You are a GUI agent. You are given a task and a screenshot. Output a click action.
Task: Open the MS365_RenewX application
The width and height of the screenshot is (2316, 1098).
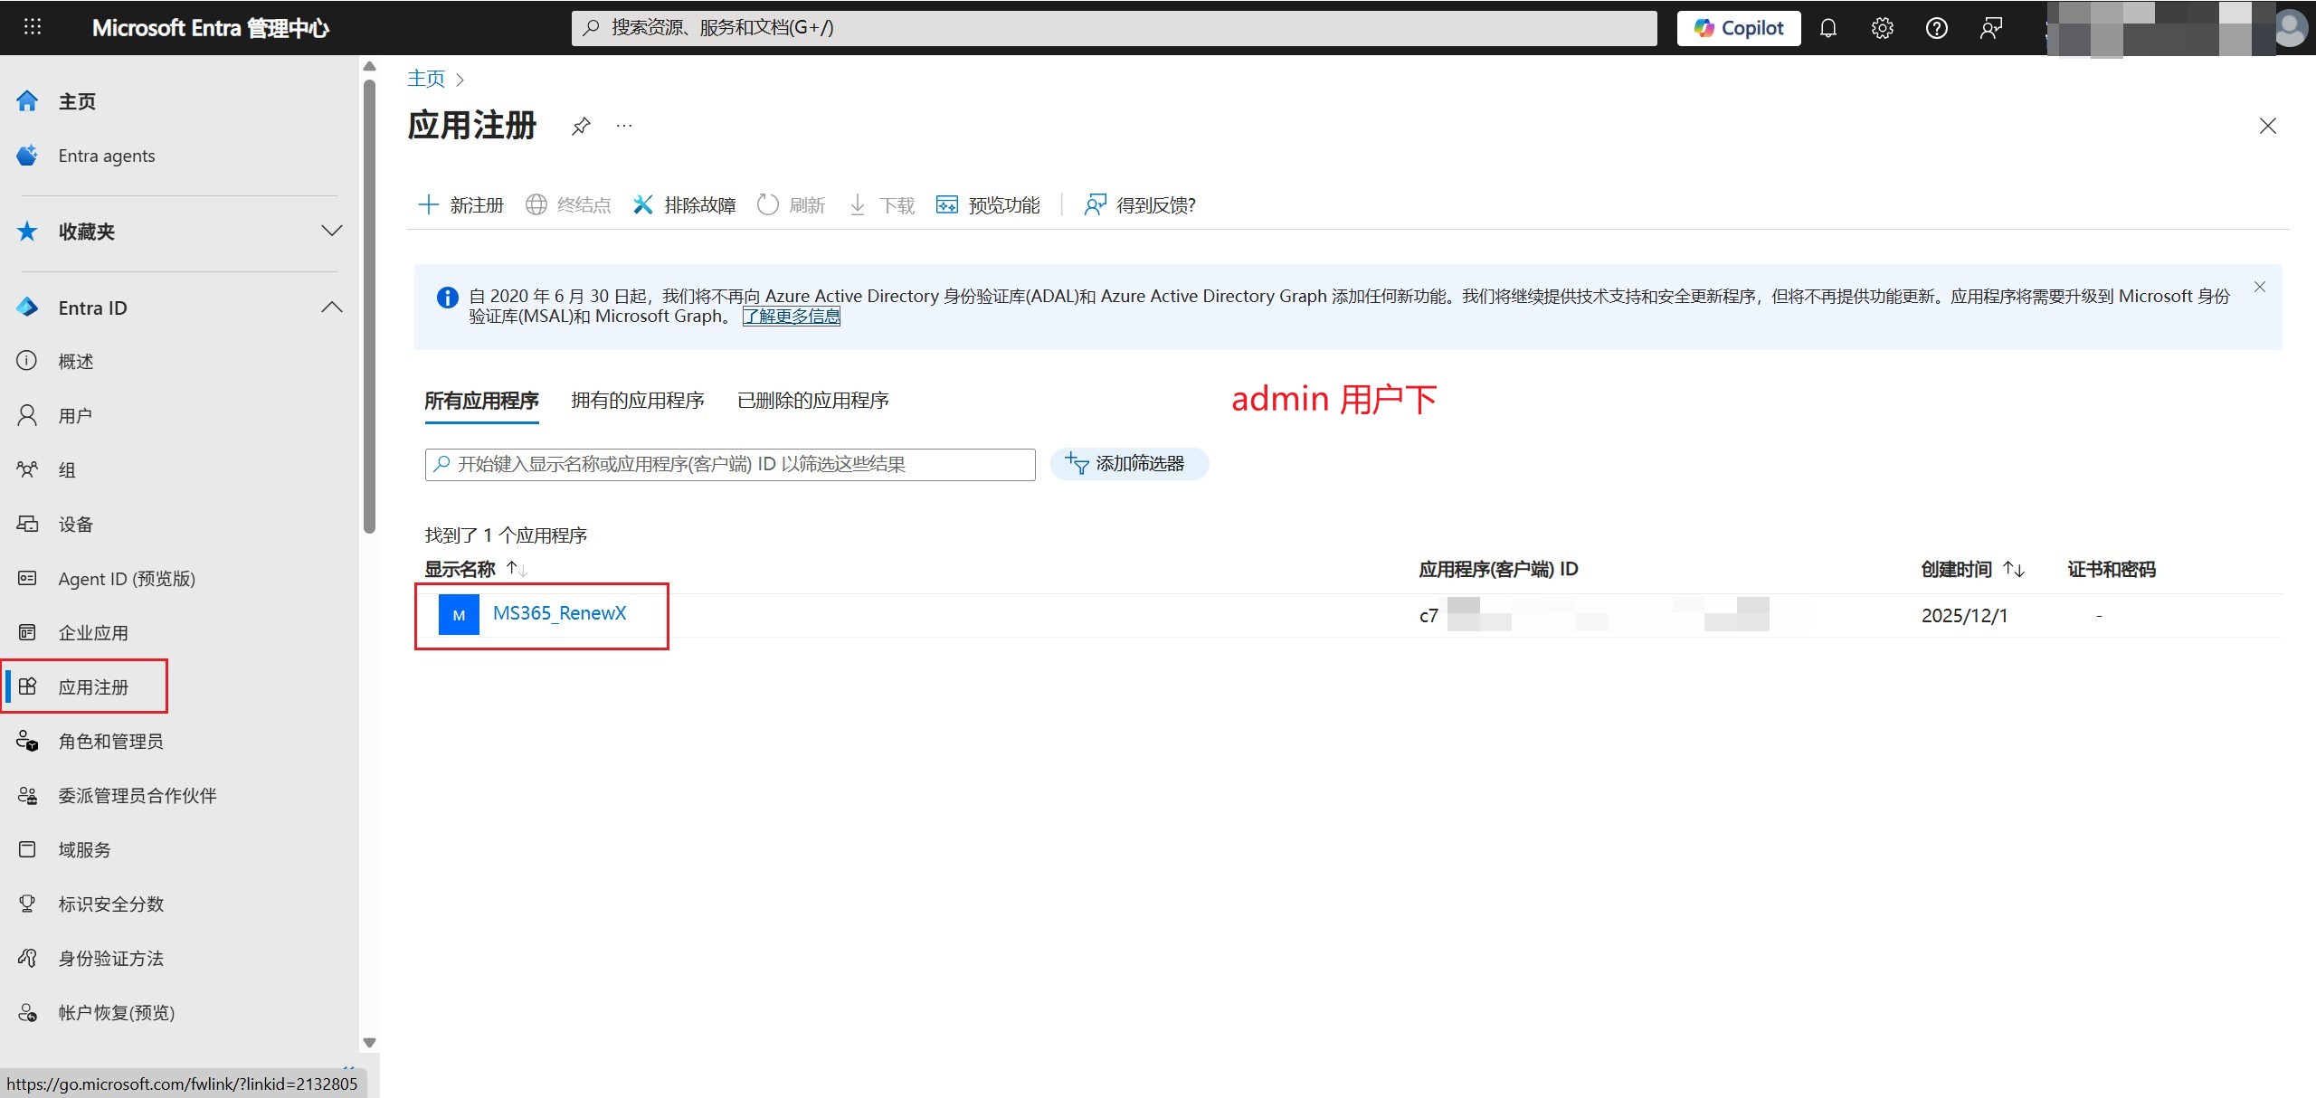[559, 613]
